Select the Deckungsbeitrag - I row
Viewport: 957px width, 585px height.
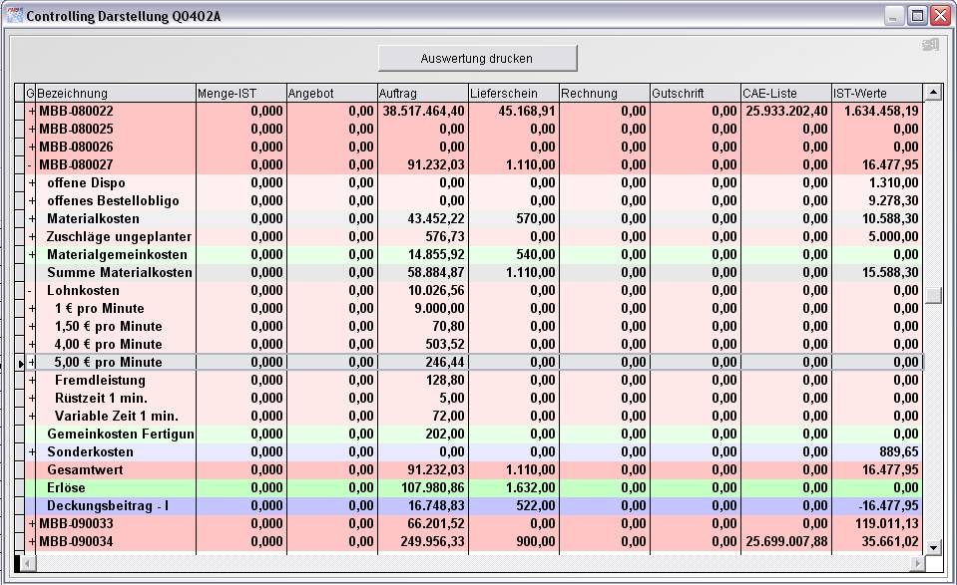pos(108,505)
